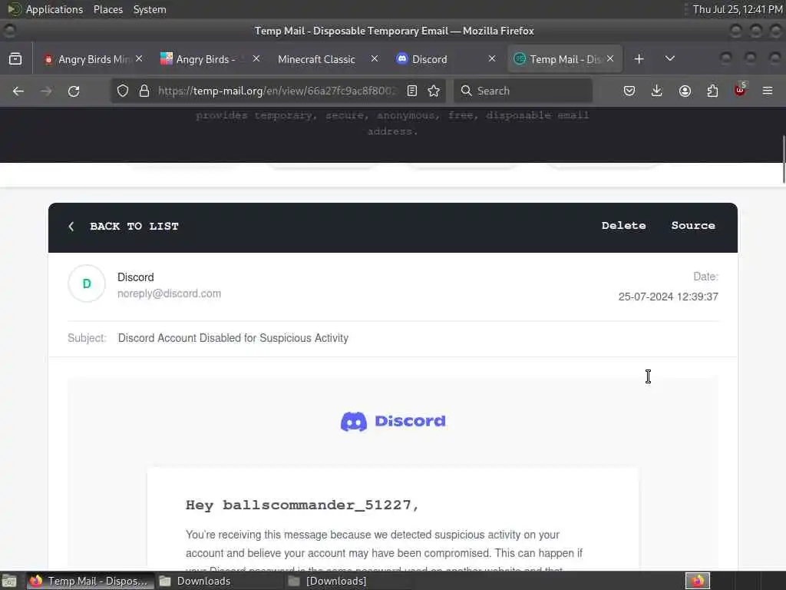Open Firefox hamburger application menu
The image size is (786, 590).
(x=768, y=91)
